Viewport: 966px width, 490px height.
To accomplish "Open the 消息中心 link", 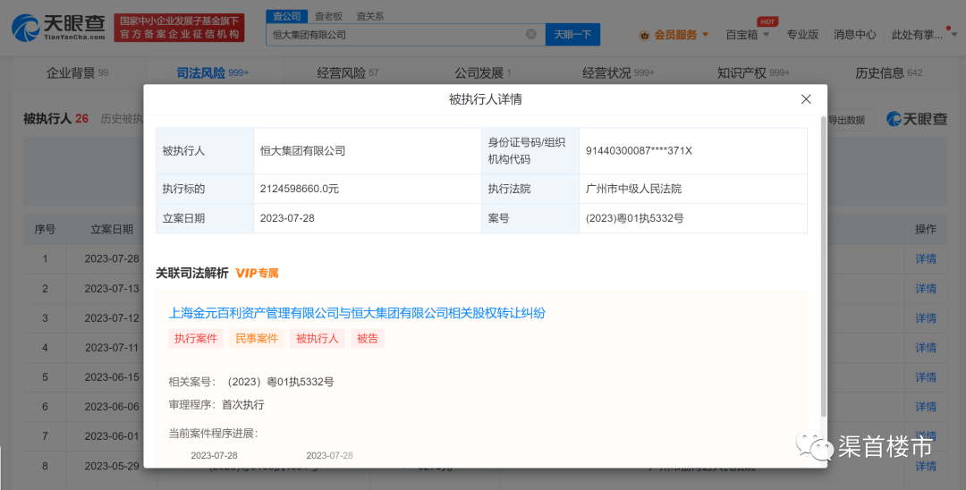I will [854, 35].
